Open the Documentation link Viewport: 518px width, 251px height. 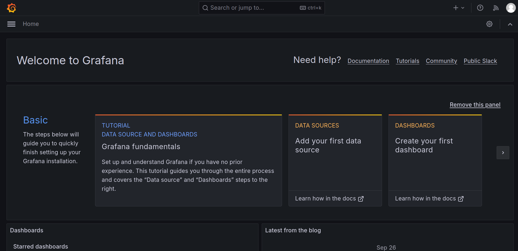pyautogui.click(x=368, y=61)
